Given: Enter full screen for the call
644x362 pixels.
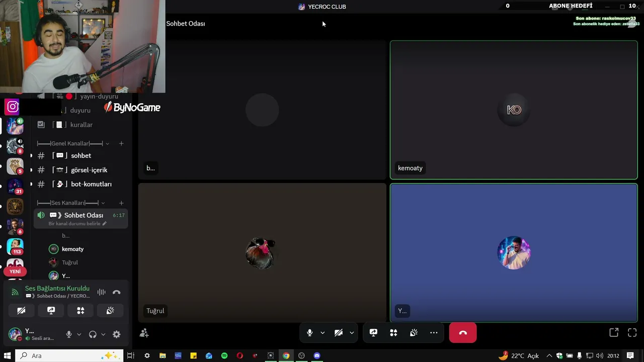Looking at the screenshot, I should pyautogui.click(x=632, y=333).
